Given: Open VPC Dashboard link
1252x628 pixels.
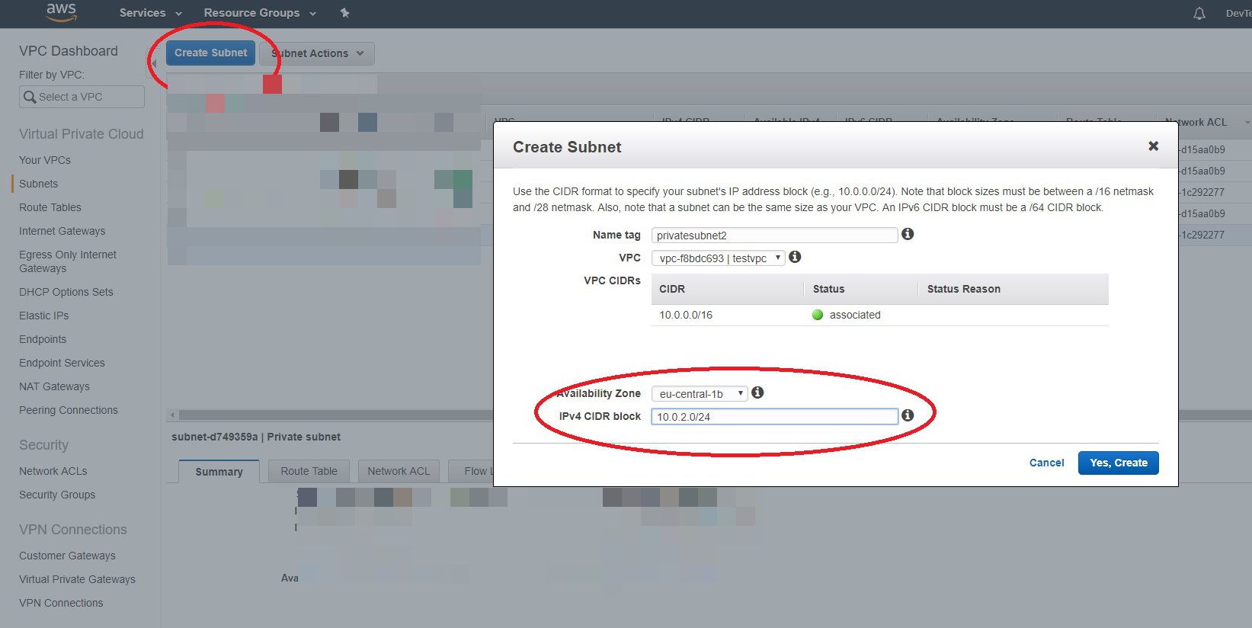Looking at the screenshot, I should point(69,51).
